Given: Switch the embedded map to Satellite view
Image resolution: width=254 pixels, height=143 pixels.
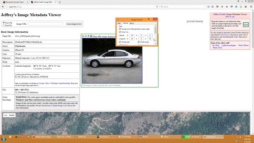Looking at the screenshot, I should (12, 115).
